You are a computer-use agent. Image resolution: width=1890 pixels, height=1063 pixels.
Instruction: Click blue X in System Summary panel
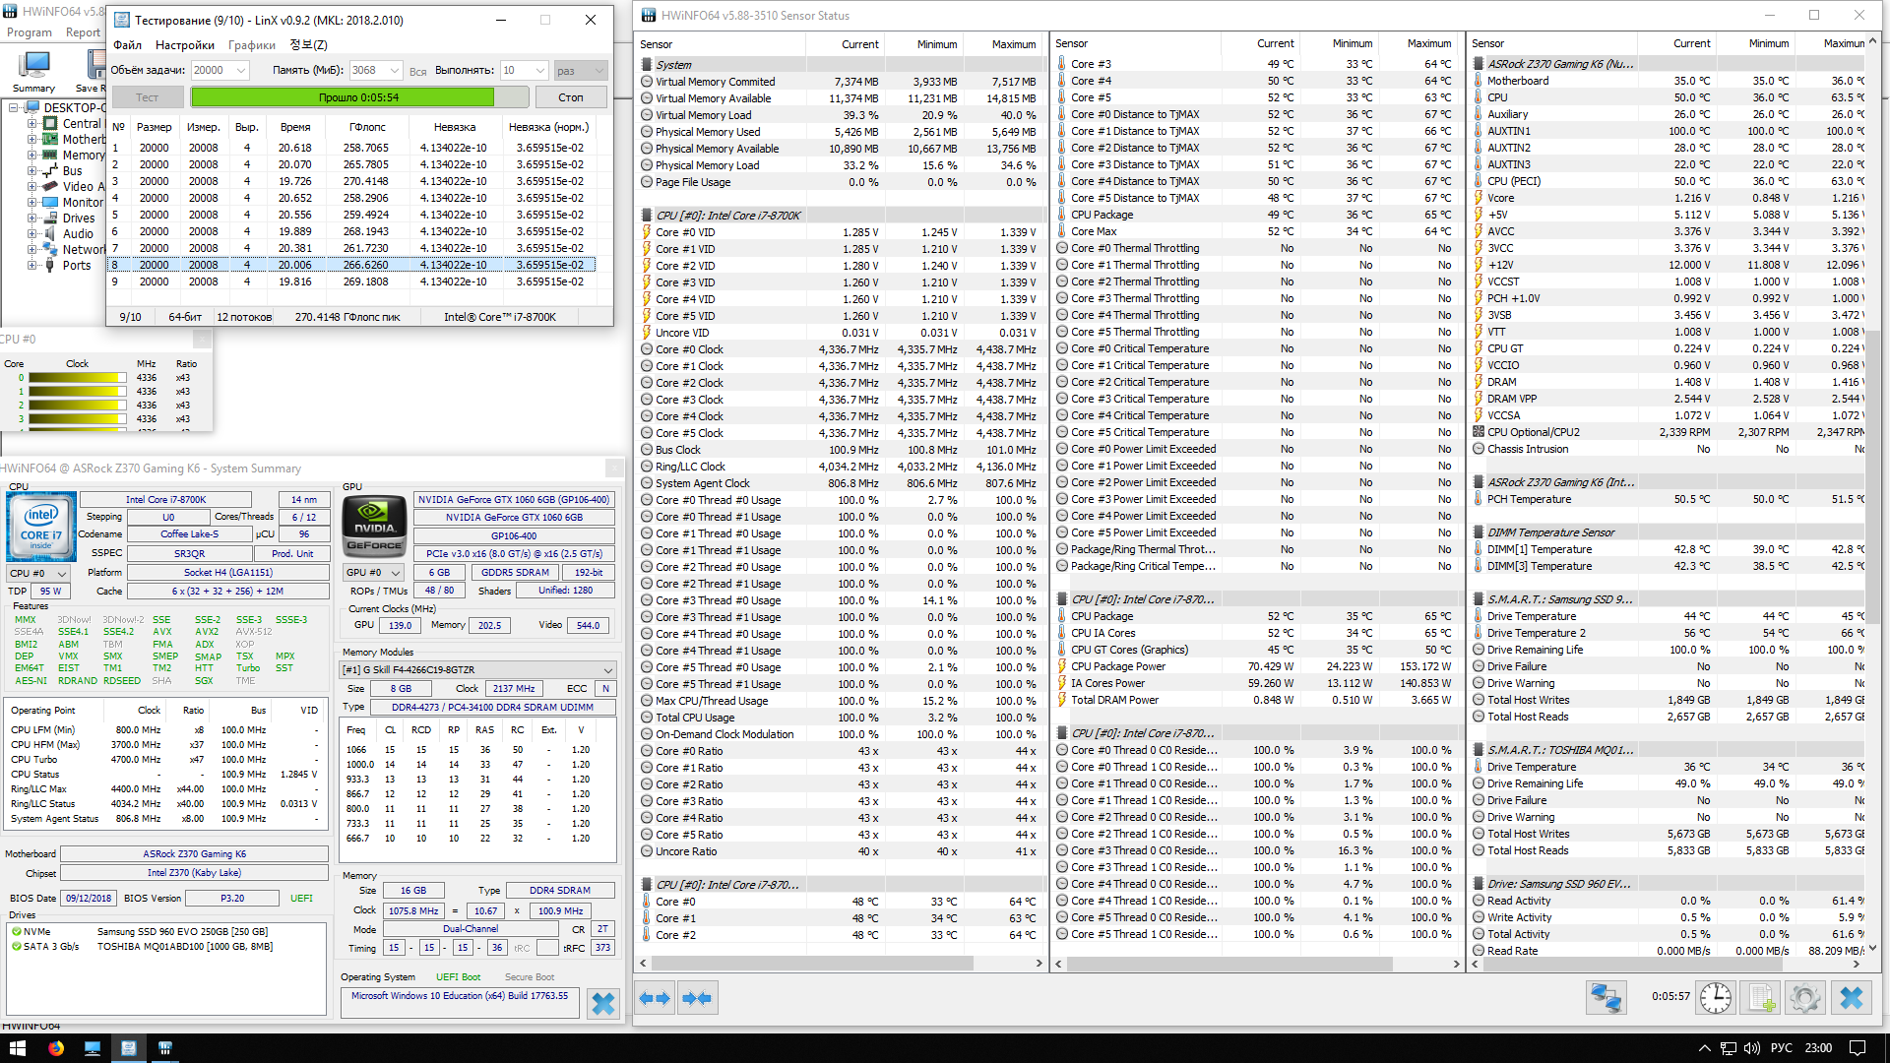(603, 1003)
